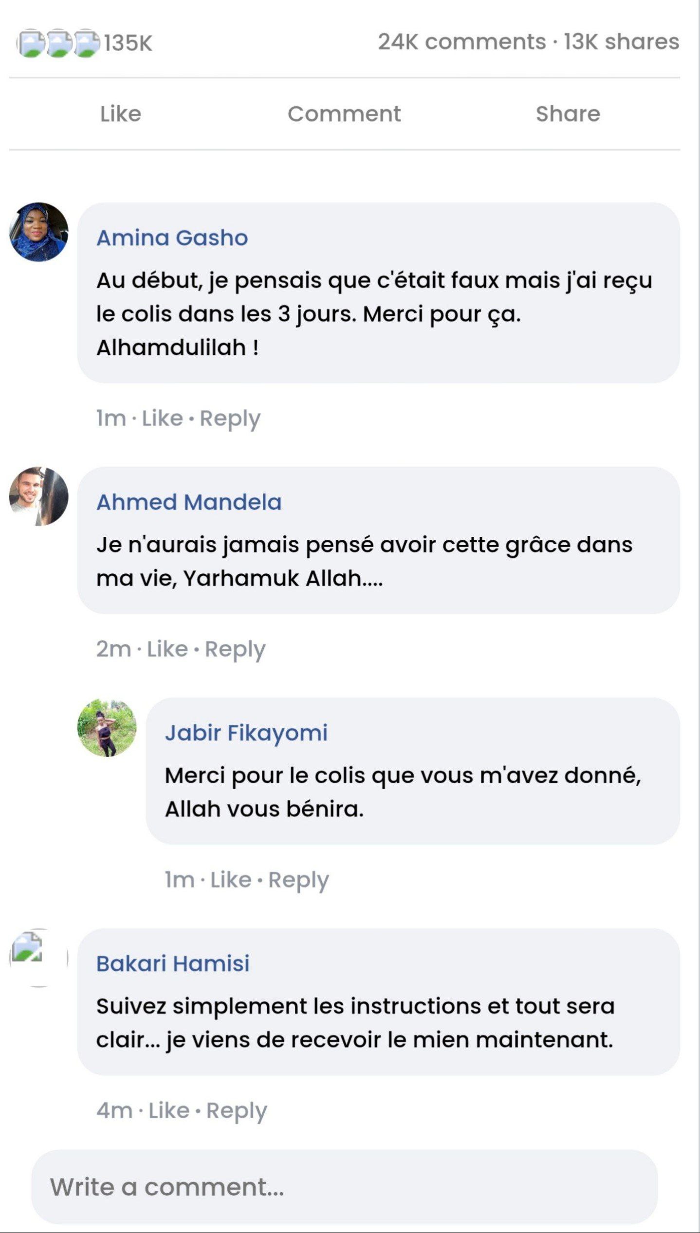Viewport: 700px width, 1233px height.
Task: Reply to Bakari Hamisi's comment
Action: click(x=237, y=1111)
